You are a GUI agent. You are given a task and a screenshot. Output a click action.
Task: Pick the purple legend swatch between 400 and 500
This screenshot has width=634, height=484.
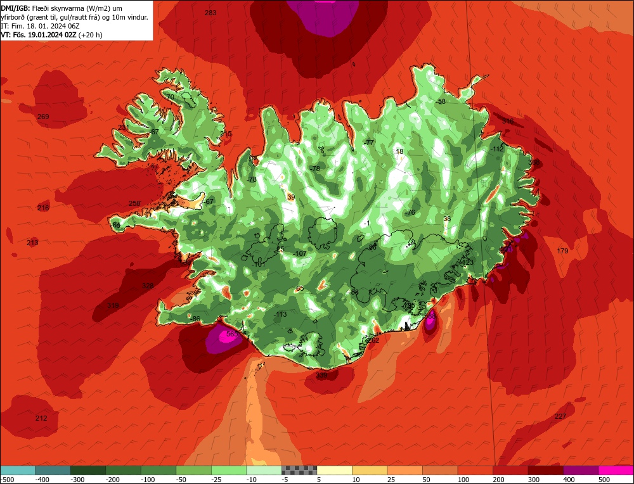(x=581, y=470)
